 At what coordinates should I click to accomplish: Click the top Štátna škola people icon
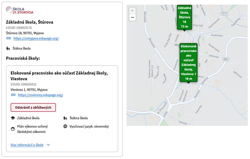[x=8, y=48]
